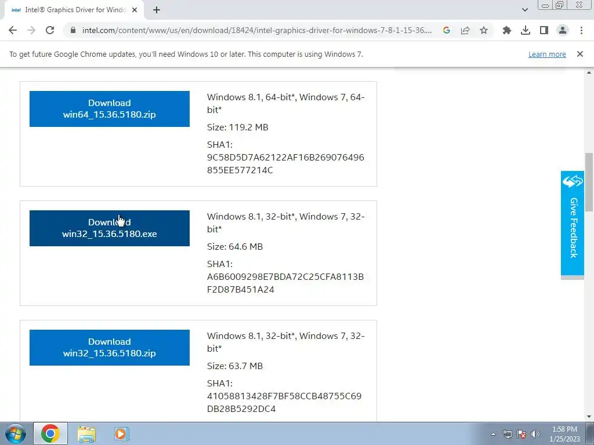Close the Intel Graphics Driver tab

(135, 10)
